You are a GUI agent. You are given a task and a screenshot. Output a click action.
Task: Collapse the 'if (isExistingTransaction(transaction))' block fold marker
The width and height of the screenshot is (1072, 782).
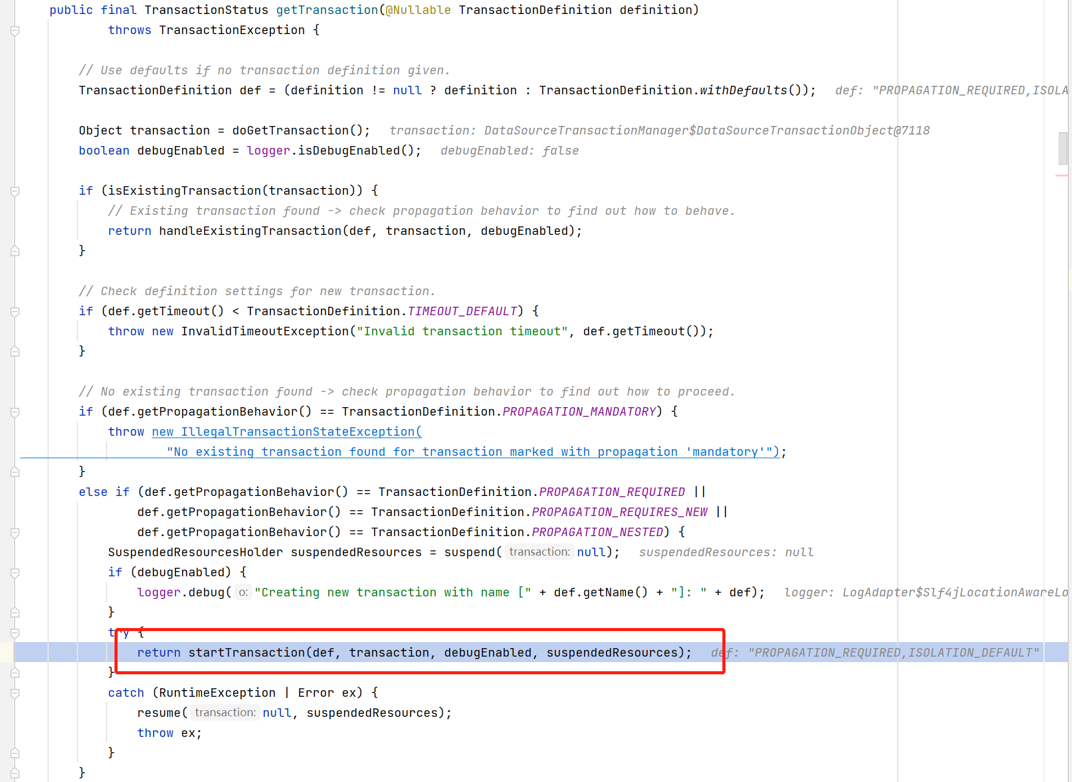15,191
